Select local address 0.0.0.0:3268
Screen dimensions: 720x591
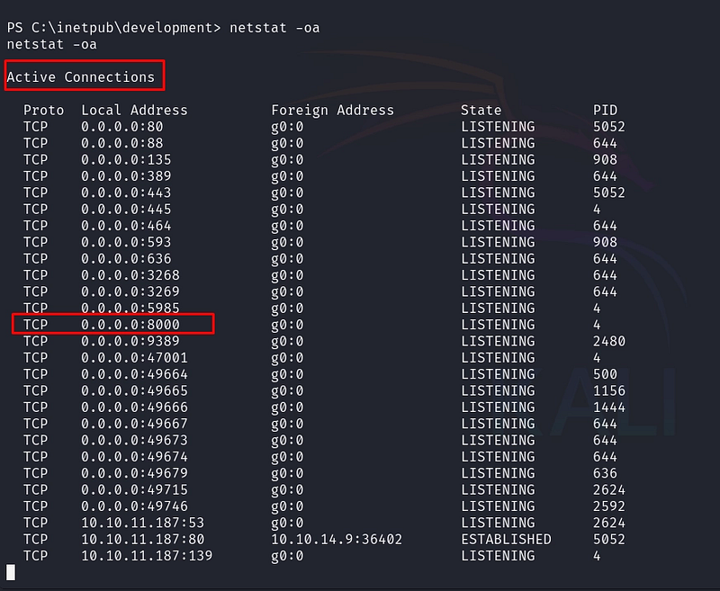click(x=130, y=275)
